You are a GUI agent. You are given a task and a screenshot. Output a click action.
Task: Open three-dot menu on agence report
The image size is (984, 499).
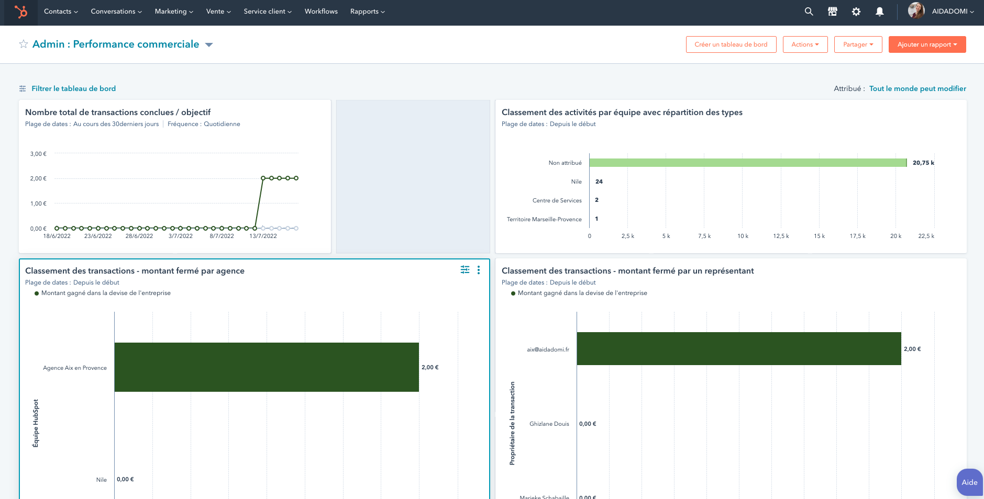[x=479, y=270]
